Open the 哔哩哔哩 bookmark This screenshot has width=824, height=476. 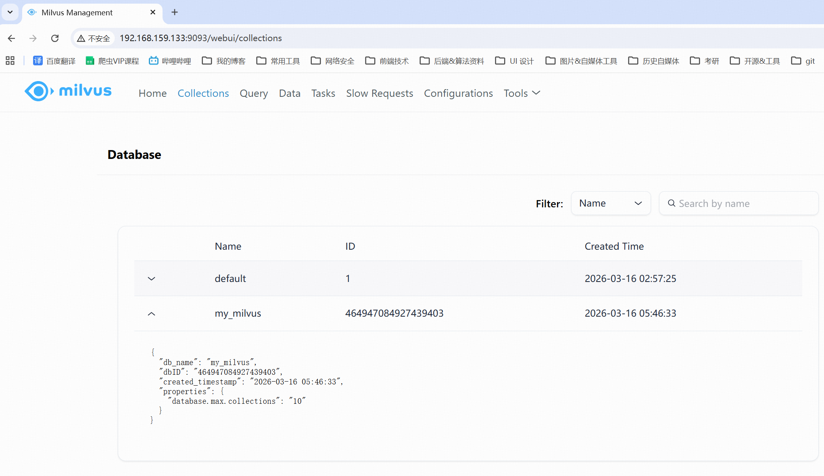tap(170, 61)
